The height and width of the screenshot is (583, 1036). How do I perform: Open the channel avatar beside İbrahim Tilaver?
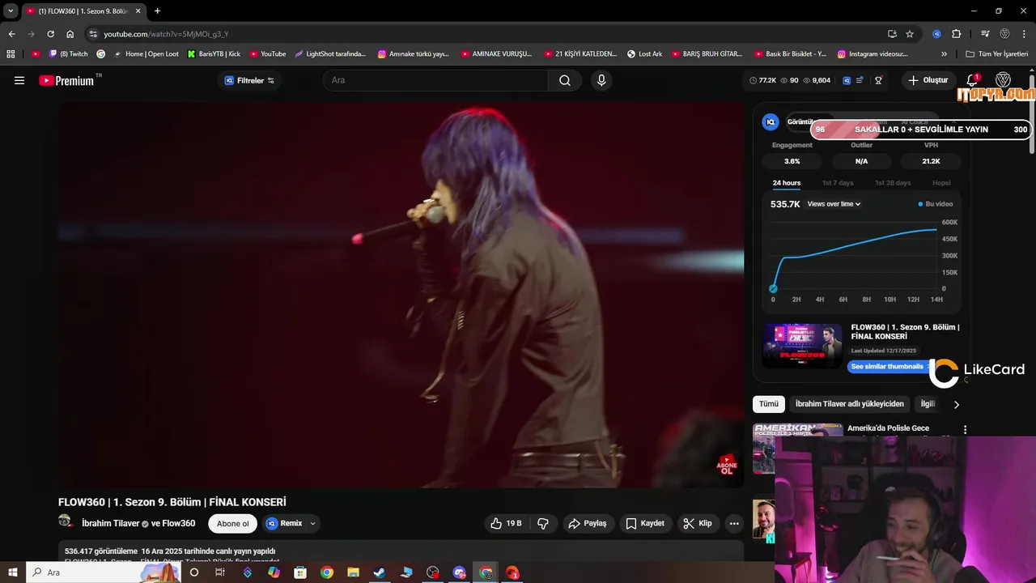[66, 522]
